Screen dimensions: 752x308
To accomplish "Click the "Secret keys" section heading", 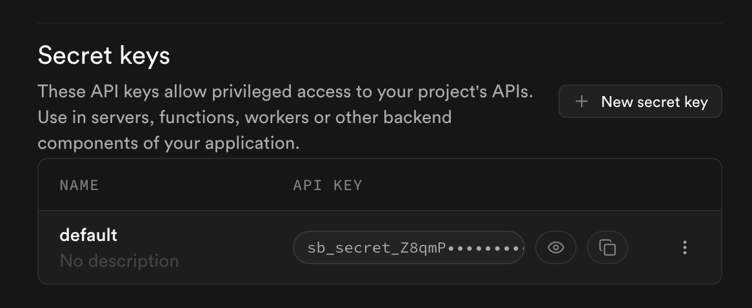I will point(104,56).
